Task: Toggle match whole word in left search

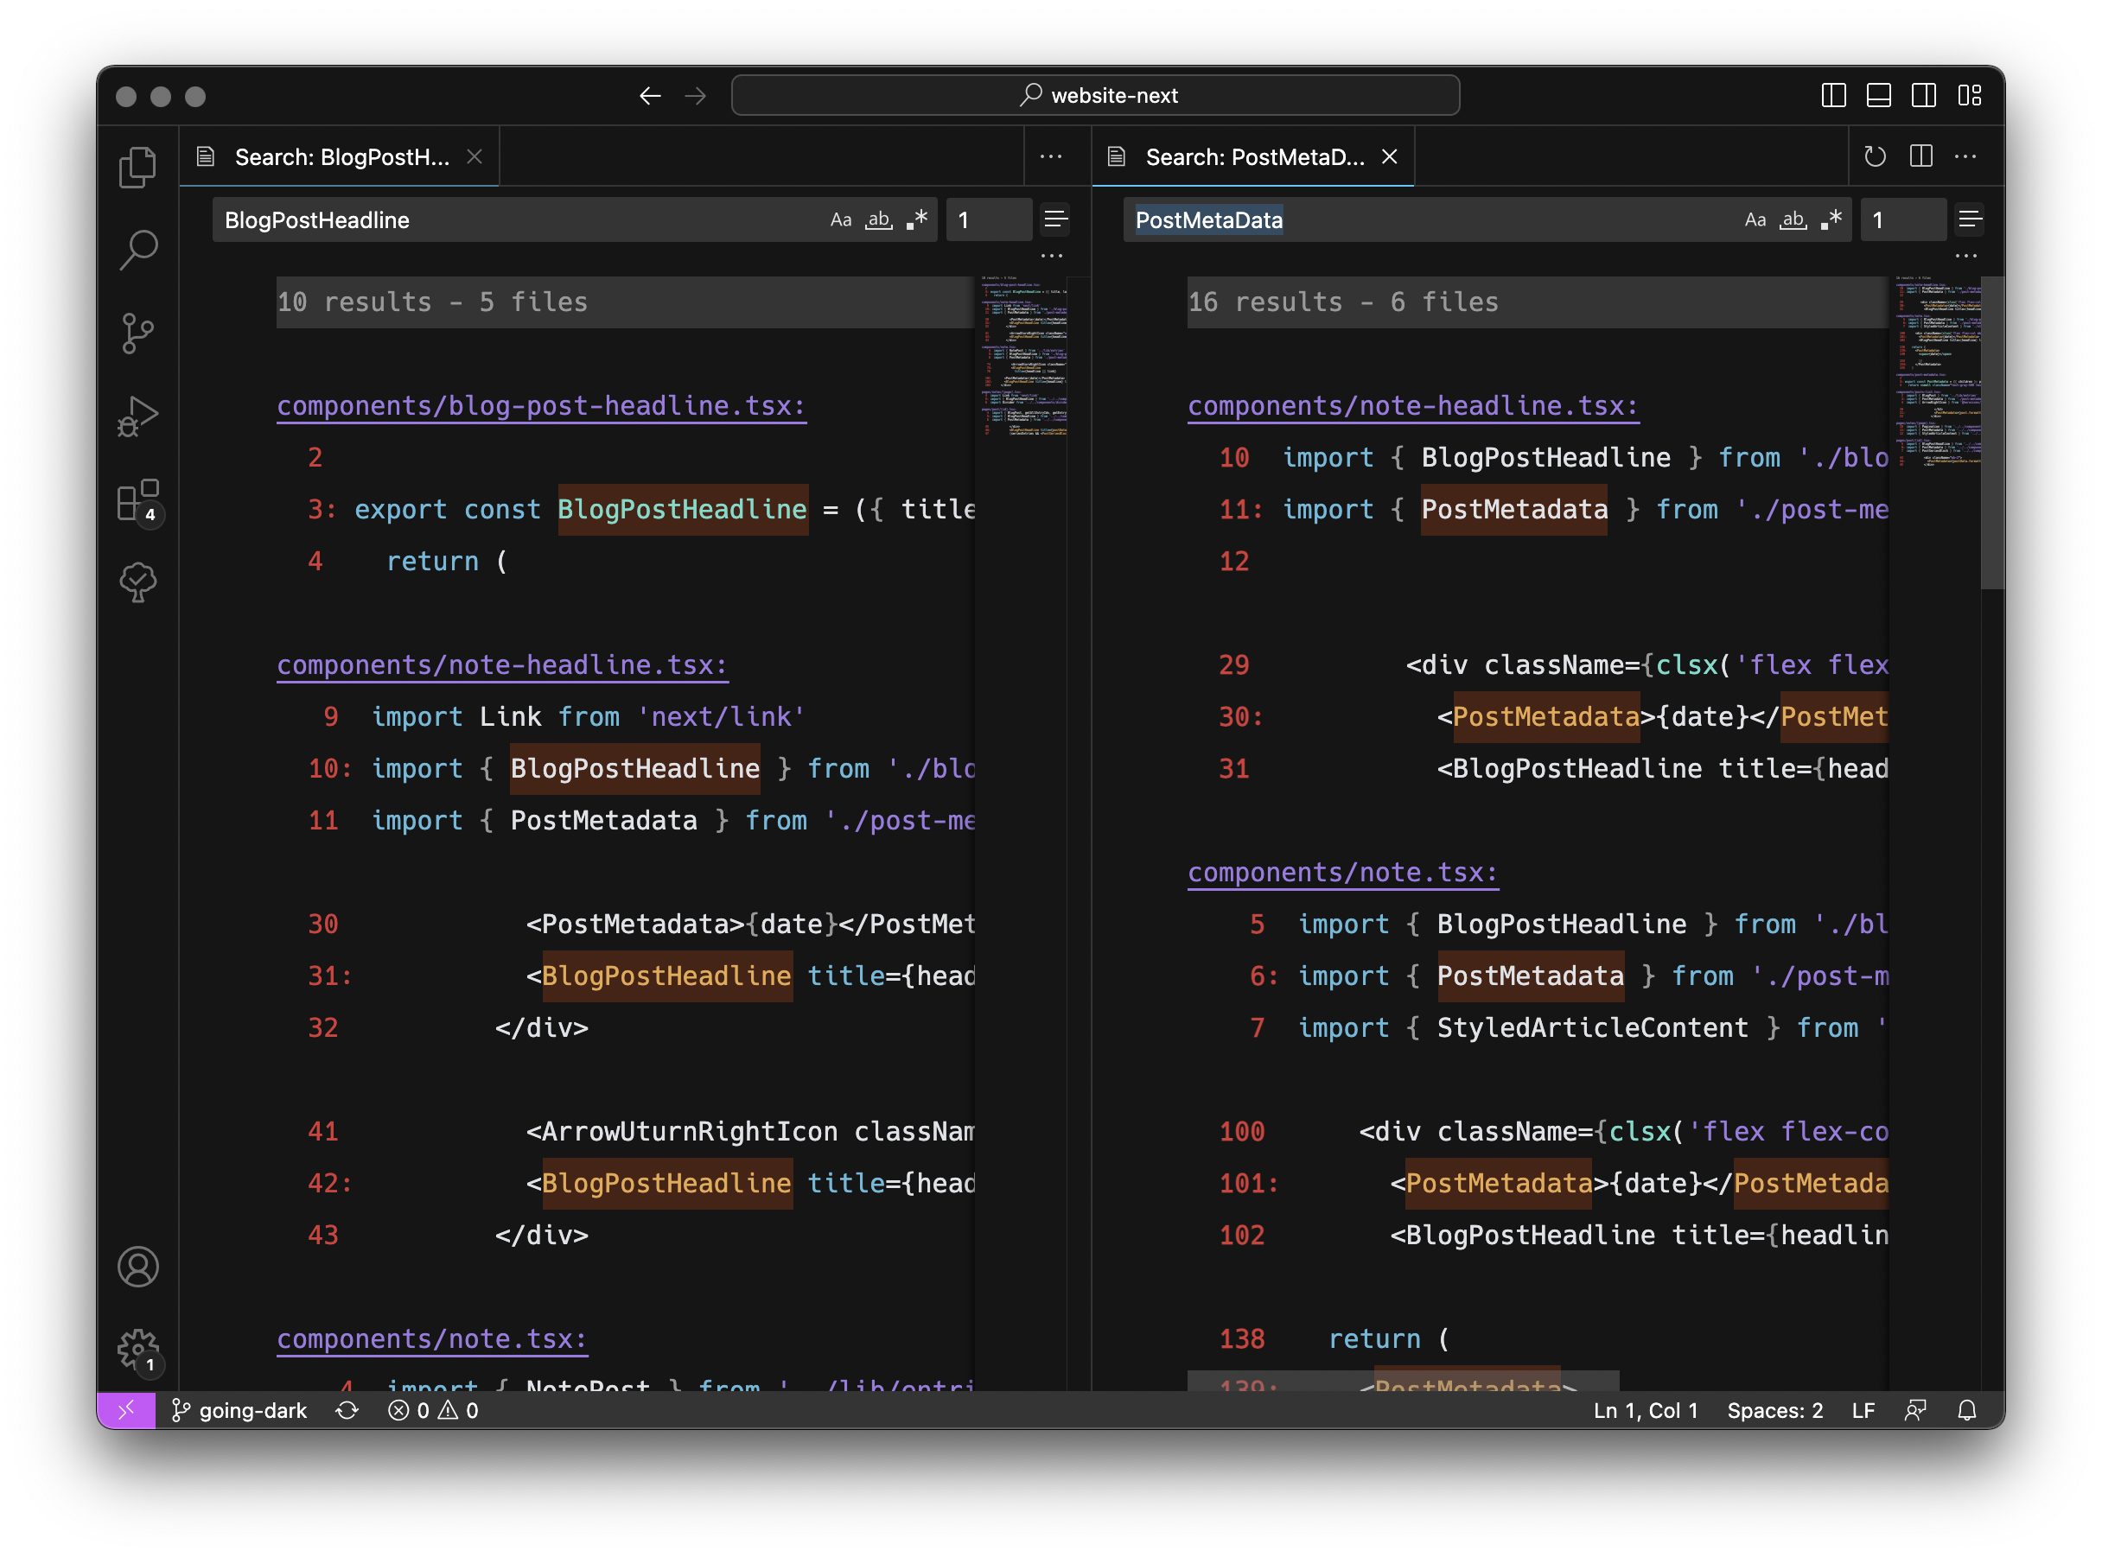Action: coord(878,219)
